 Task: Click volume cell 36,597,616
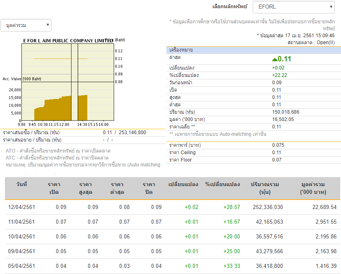click(x=269, y=237)
